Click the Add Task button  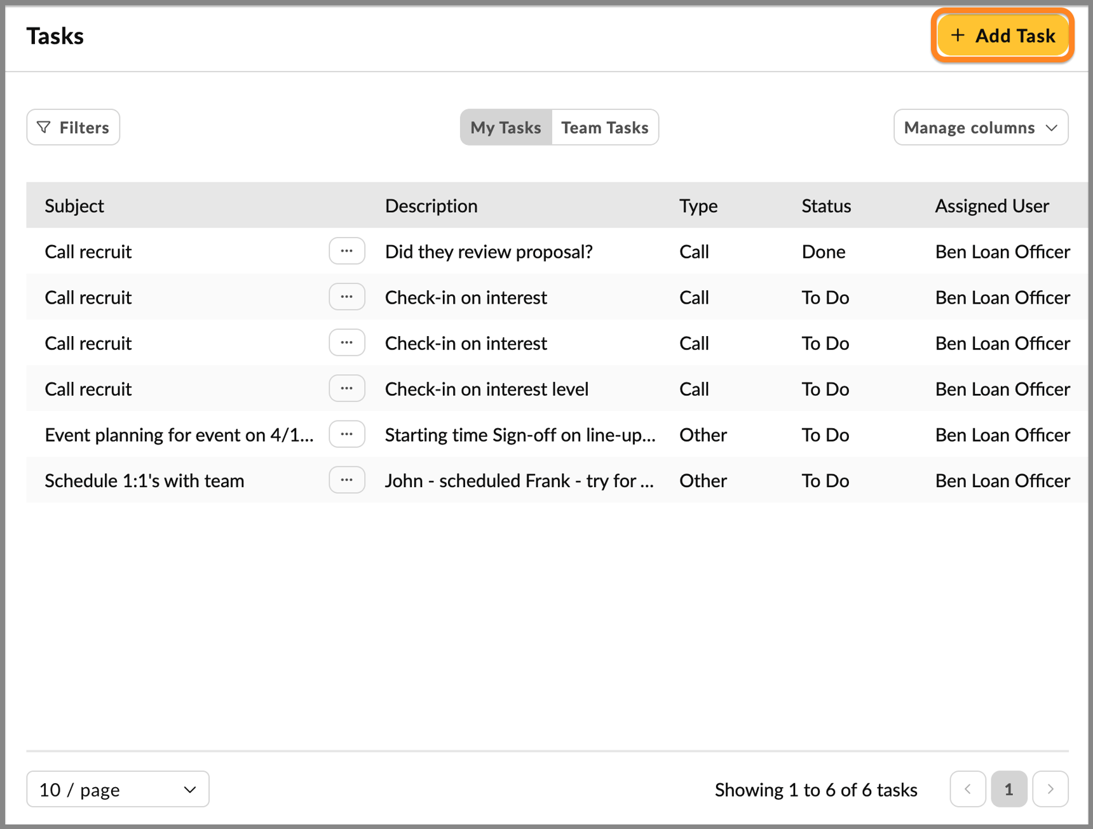(1003, 36)
